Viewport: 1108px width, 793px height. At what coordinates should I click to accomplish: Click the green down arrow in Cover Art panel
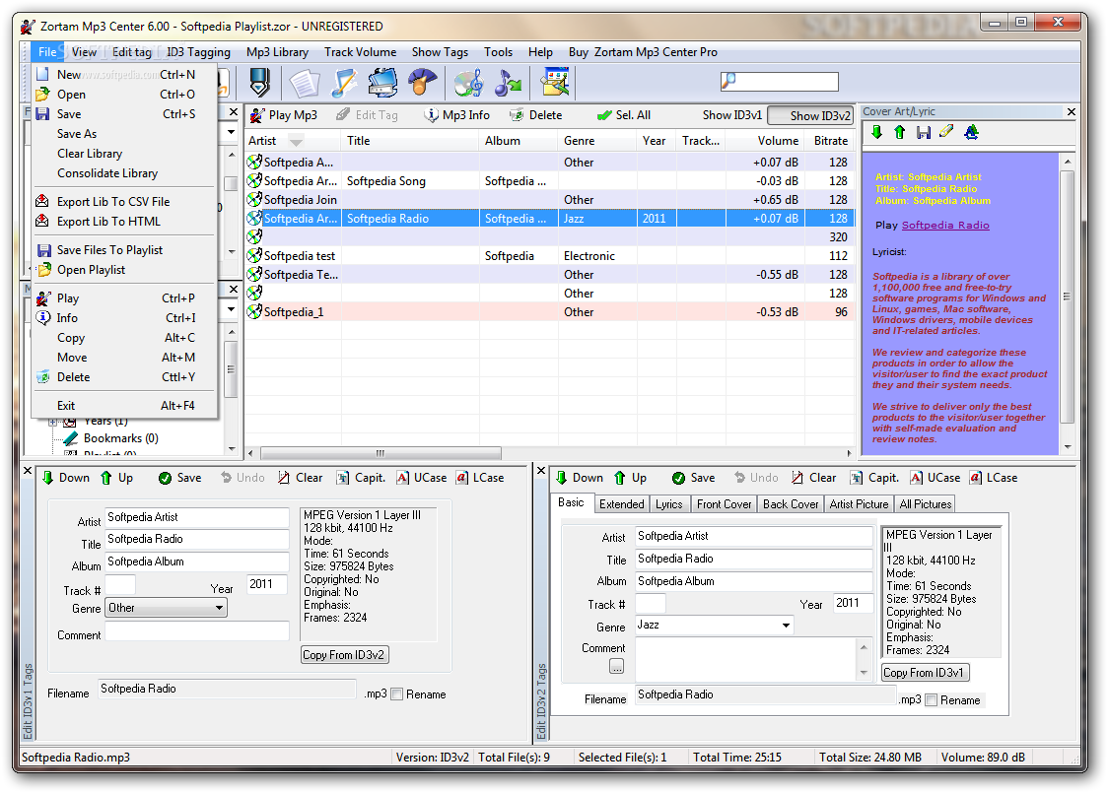coord(877,132)
